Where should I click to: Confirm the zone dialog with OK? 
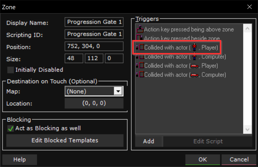pos(203,160)
